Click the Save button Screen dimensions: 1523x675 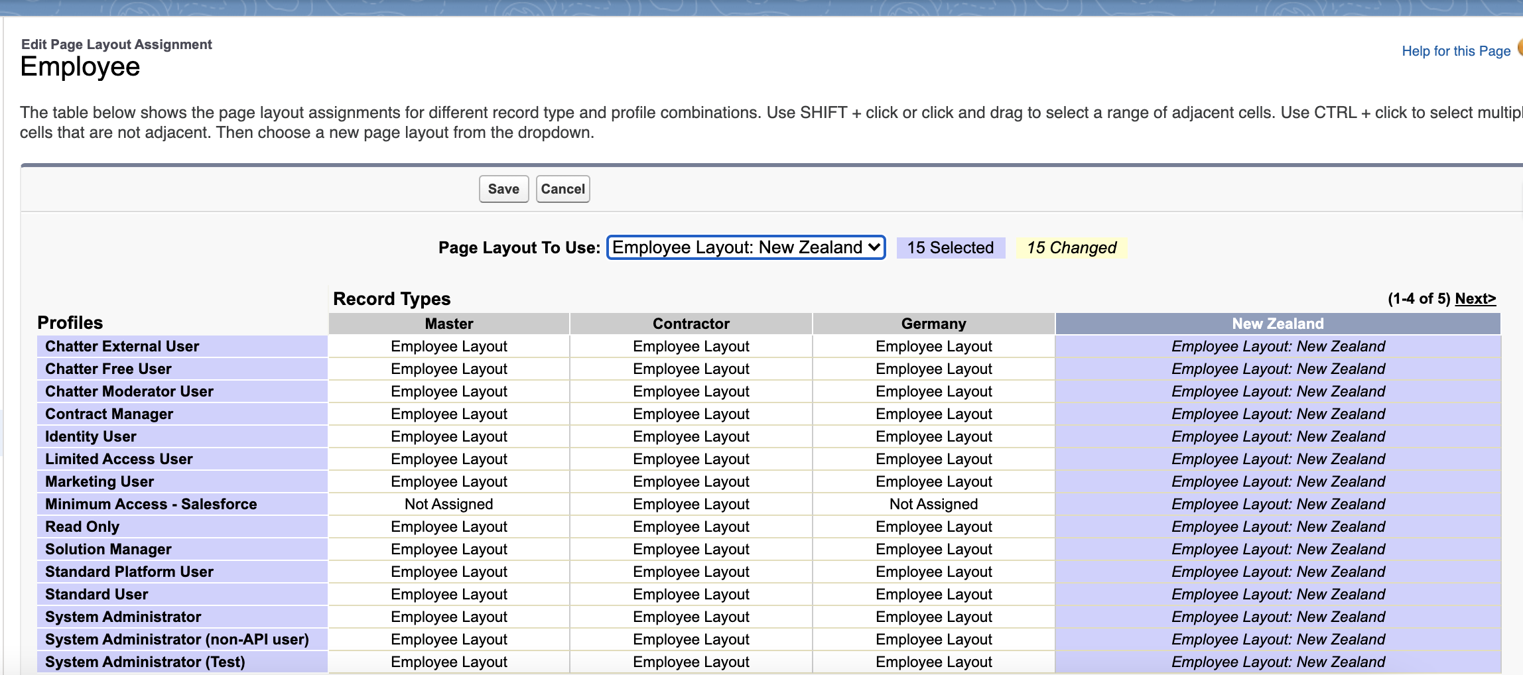[x=503, y=189]
